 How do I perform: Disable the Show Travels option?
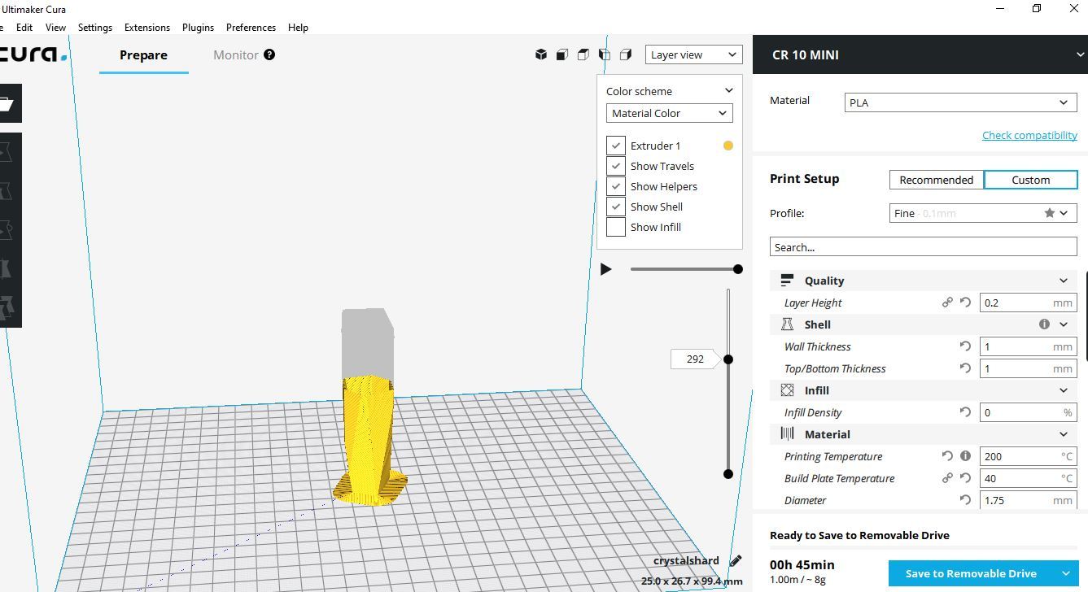616,166
